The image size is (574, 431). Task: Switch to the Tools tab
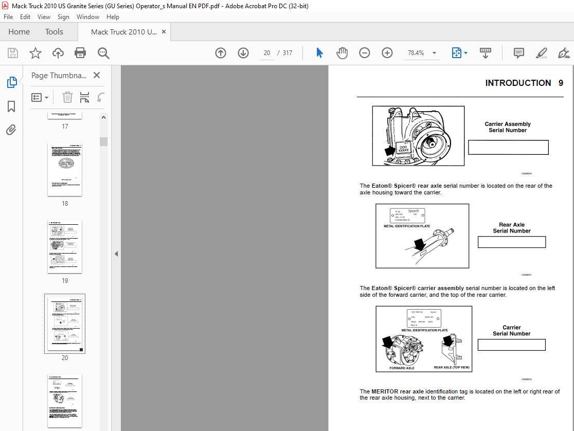tap(54, 32)
